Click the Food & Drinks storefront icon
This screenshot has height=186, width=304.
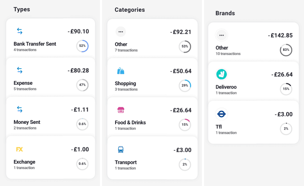click(x=121, y=110)
